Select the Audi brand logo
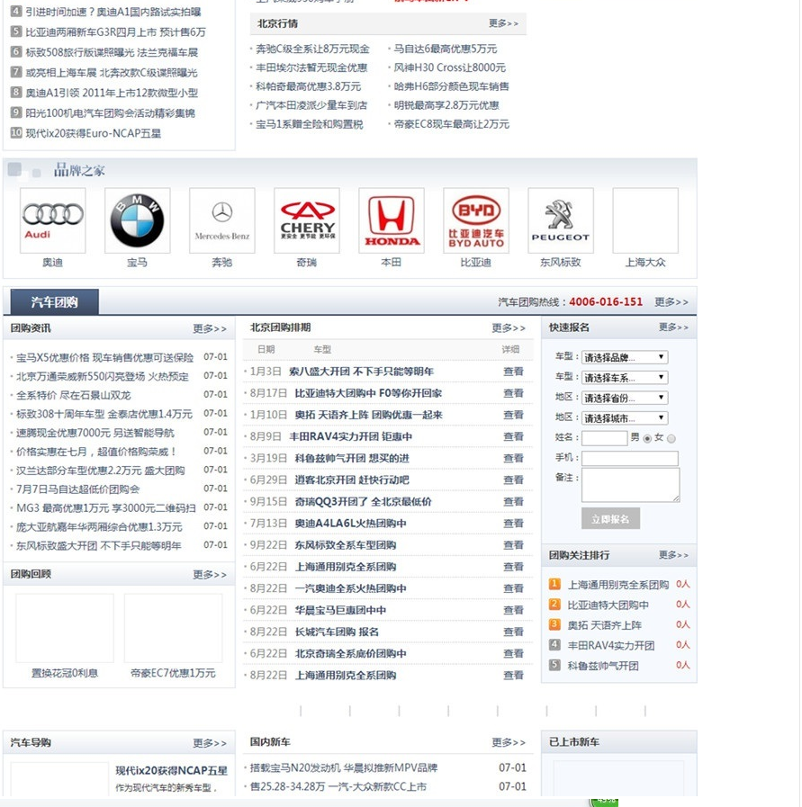Viewport: 802px width, 807px height. (51, 219)
